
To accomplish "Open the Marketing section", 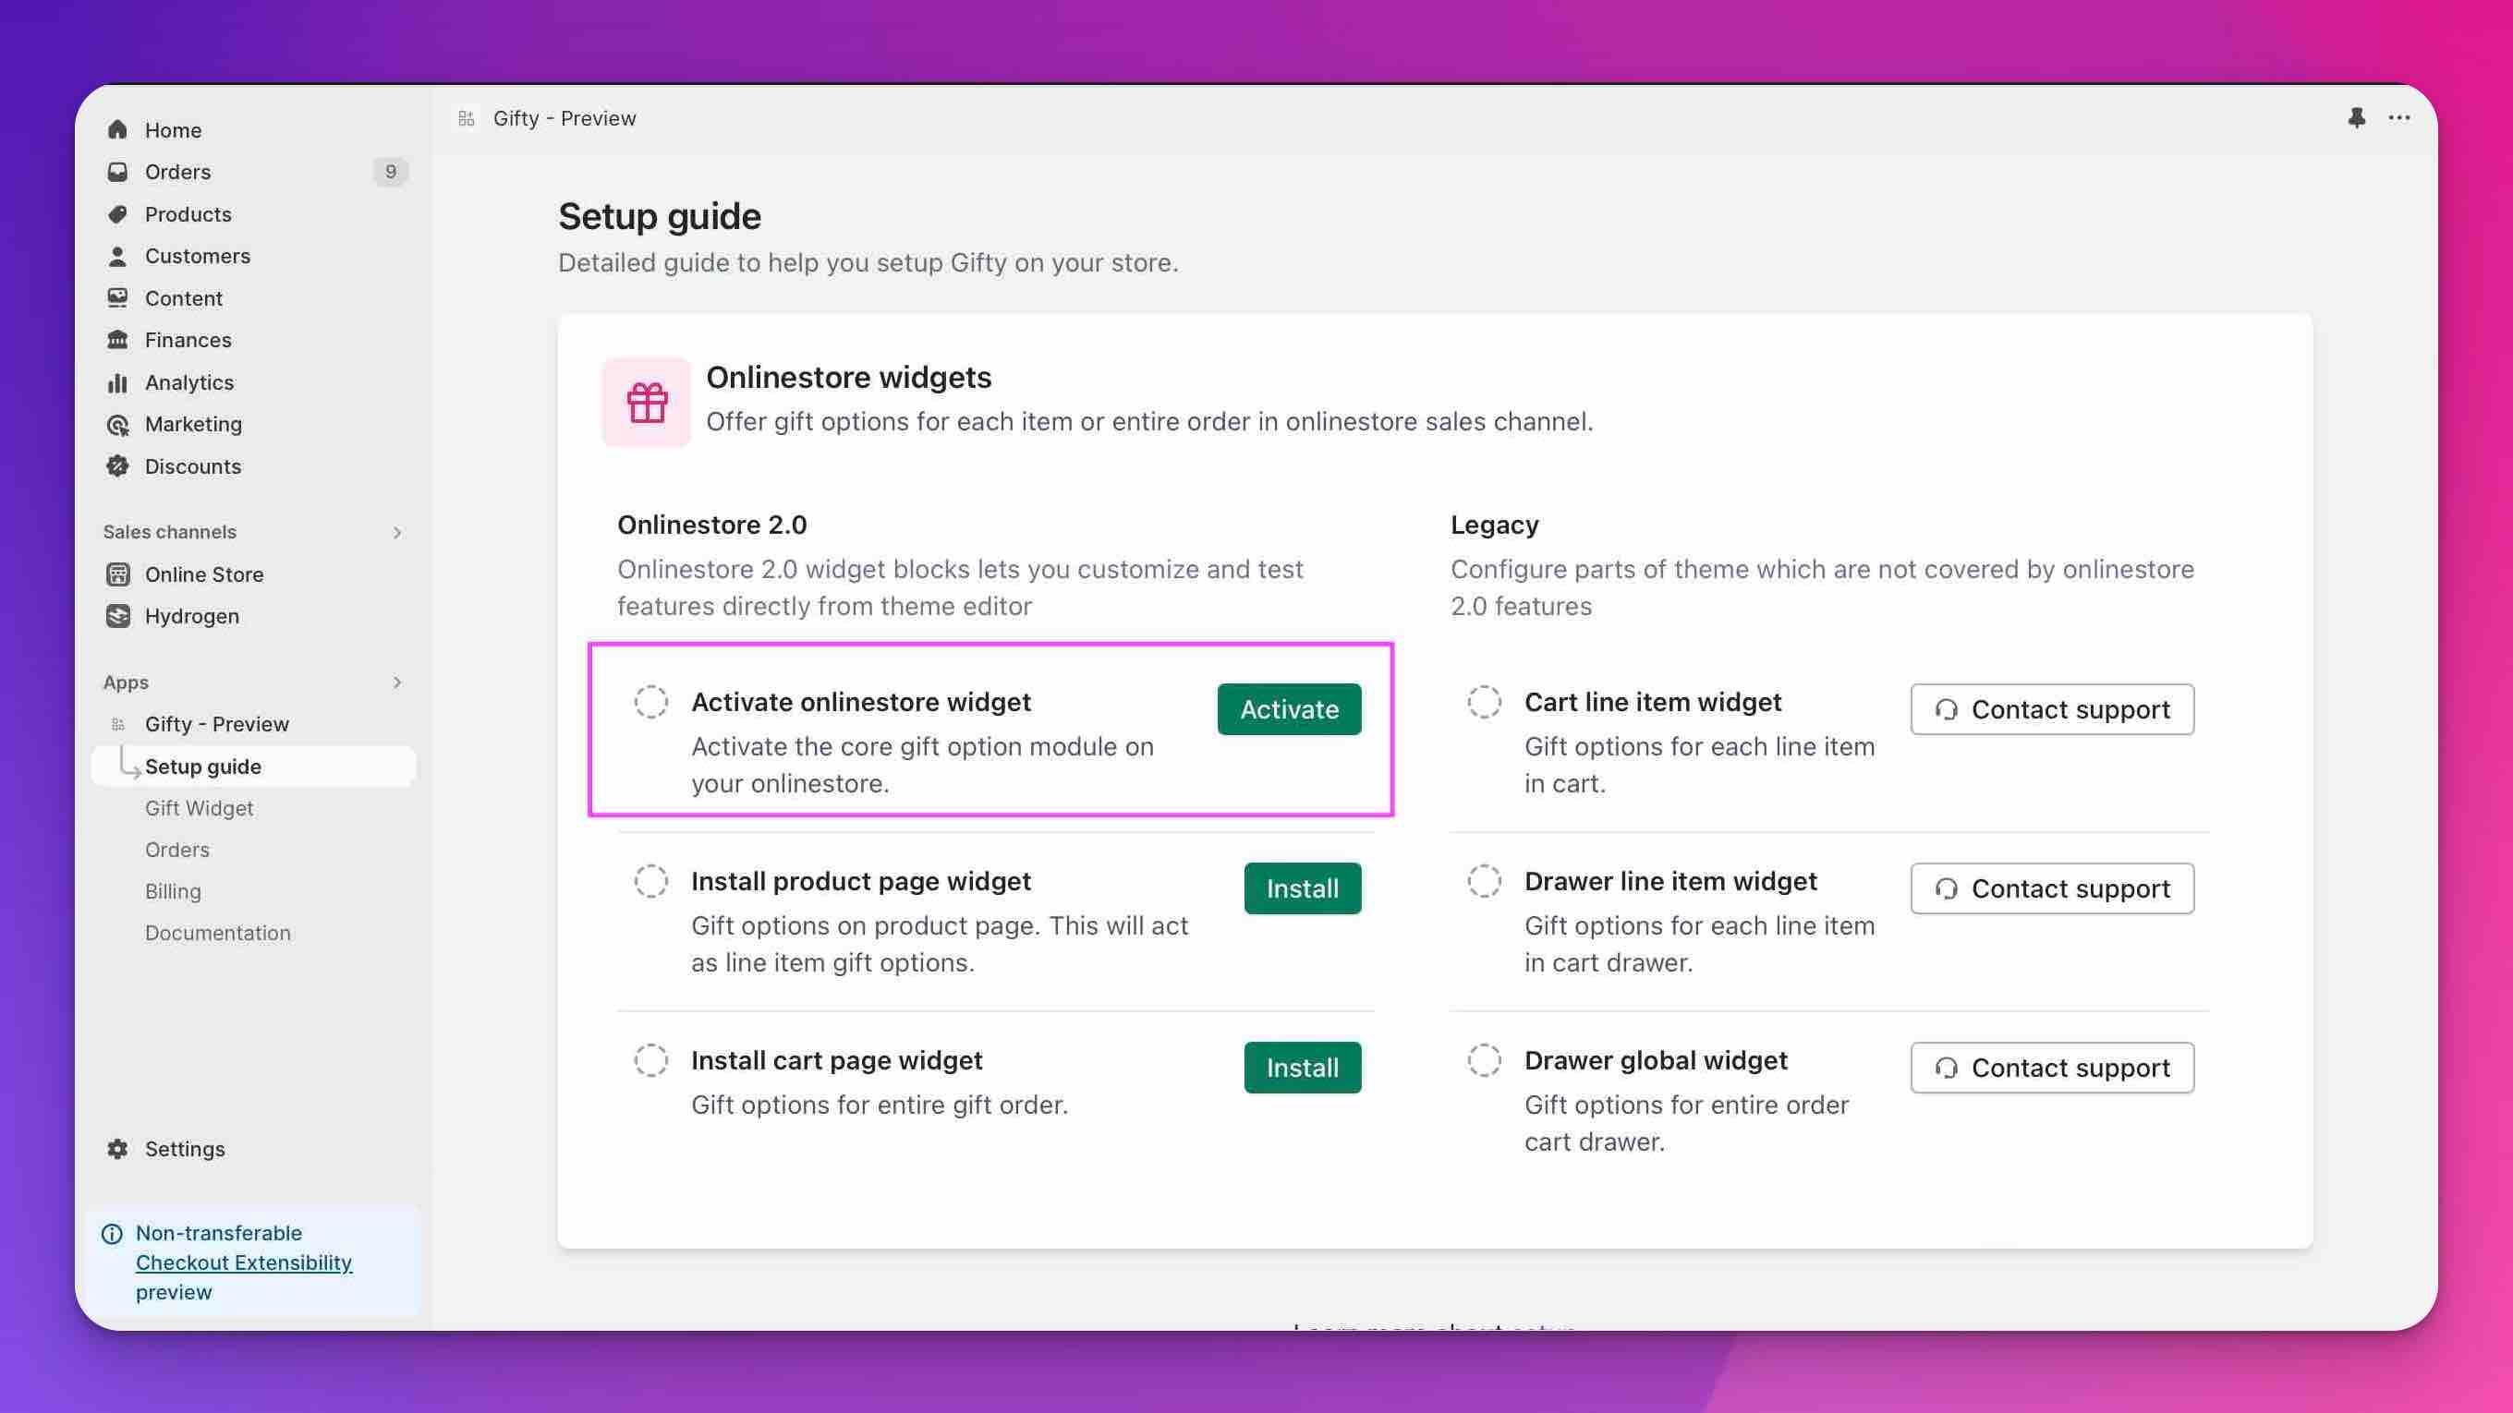I will point(254,424).
